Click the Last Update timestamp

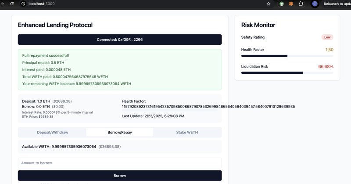(153, 116)
